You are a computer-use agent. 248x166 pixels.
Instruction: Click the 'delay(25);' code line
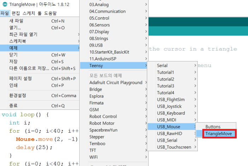[34, 148]
